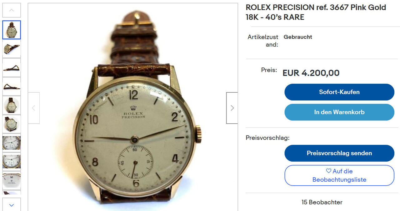
Task: Select the Rolex Precision logo close-up thumbnail
Action: point(12,180)
